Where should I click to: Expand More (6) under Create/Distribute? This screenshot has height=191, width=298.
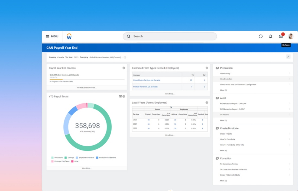pos(224,150)
